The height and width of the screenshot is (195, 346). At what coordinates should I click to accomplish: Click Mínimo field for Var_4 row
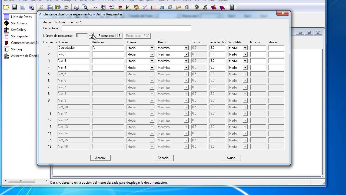point(258,67)
